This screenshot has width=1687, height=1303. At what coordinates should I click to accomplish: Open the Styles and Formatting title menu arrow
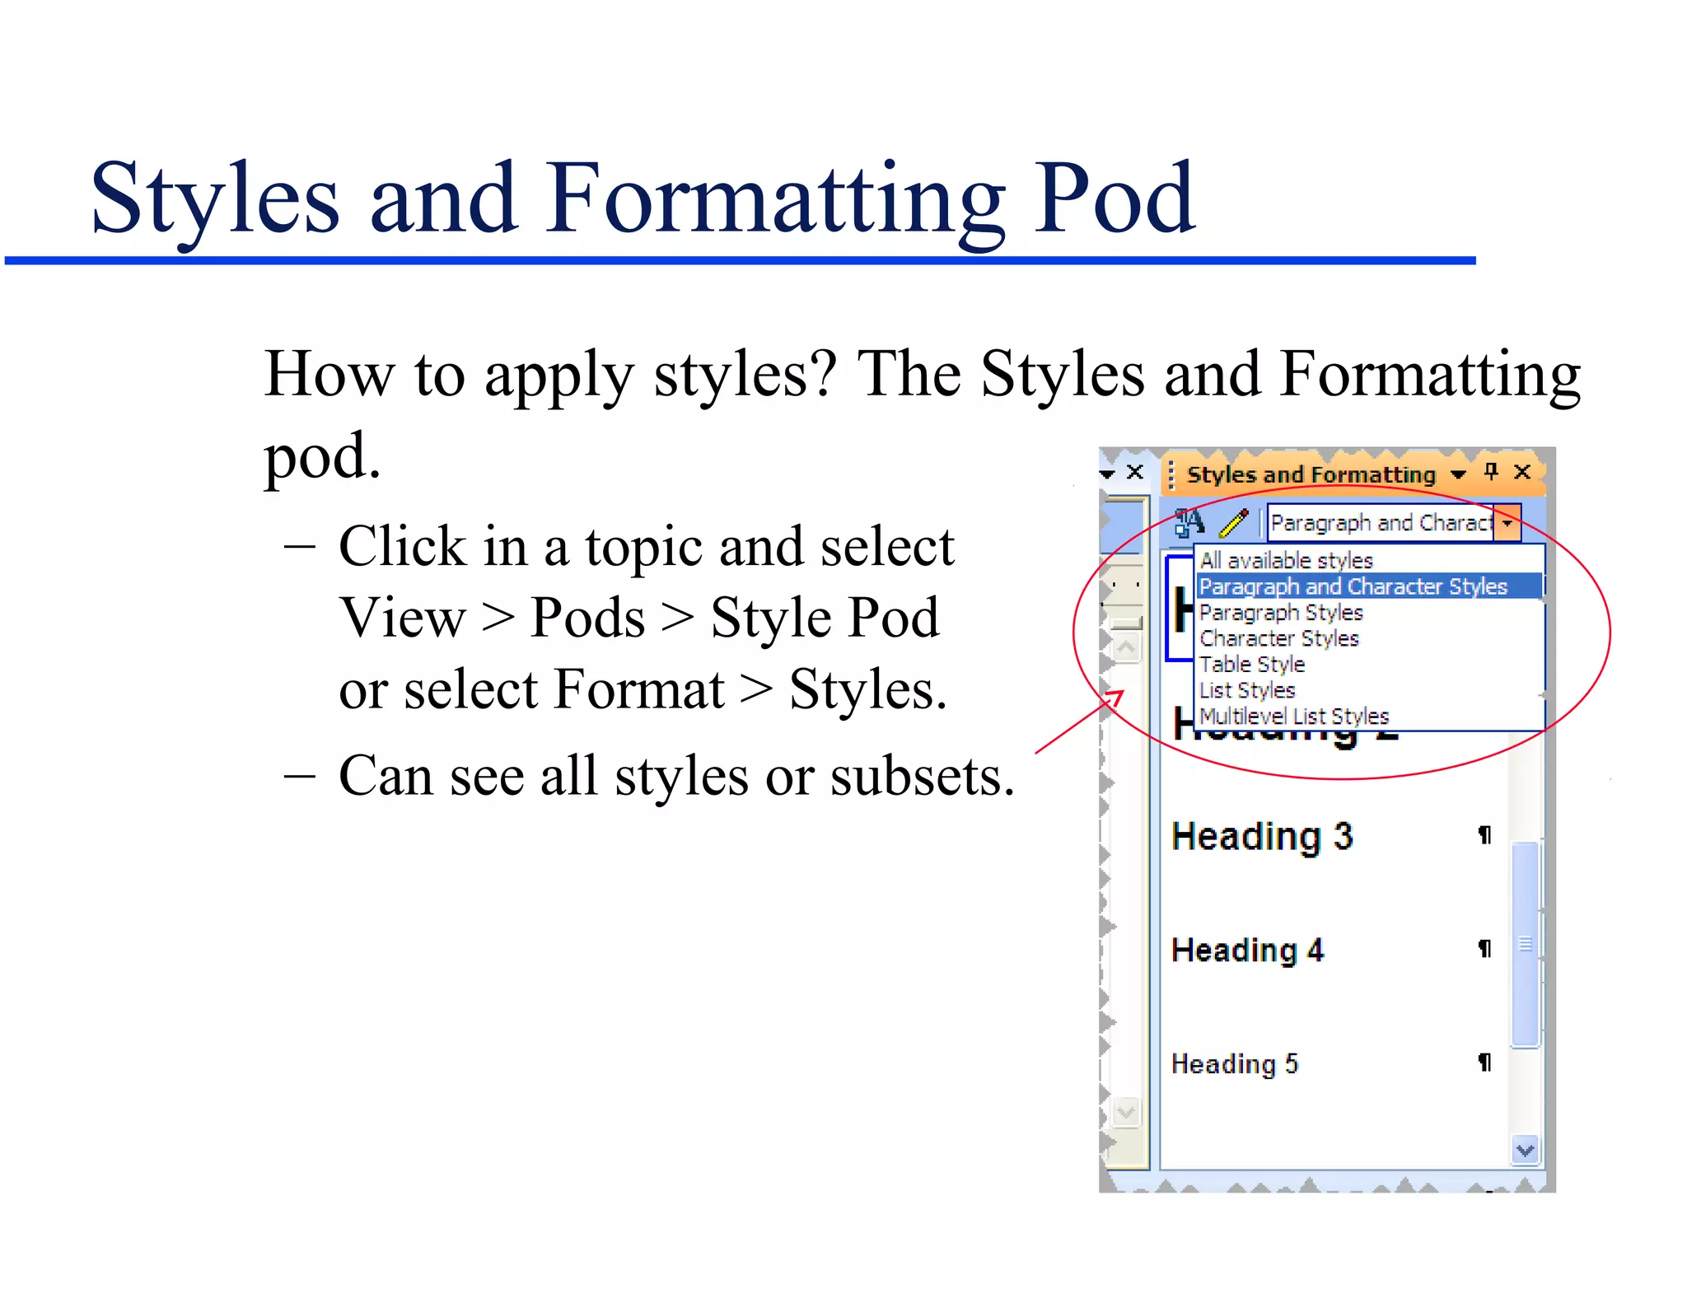pos(1458,474)
